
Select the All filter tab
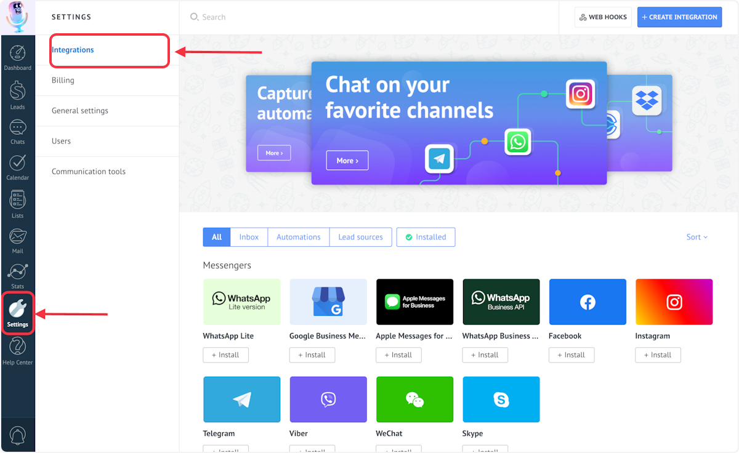click(x=217, y=237)
